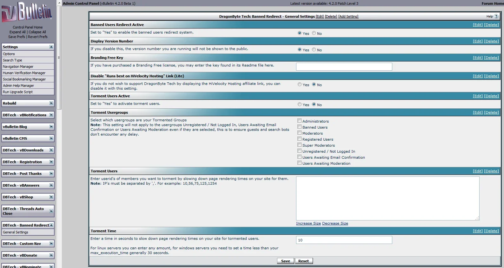Click the Expand All link
Viewport: 504px width, 268px height.
coord(17,32)
